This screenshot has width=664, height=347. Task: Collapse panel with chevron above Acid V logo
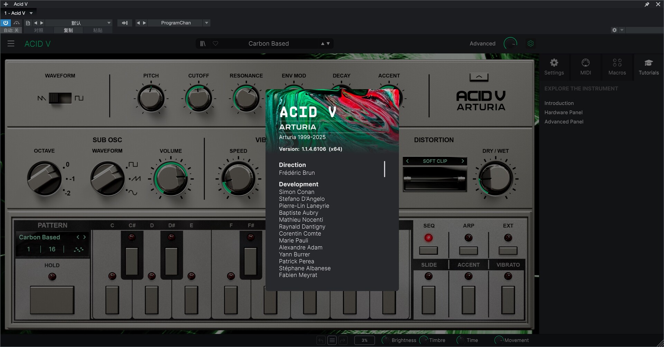point(479,77)
